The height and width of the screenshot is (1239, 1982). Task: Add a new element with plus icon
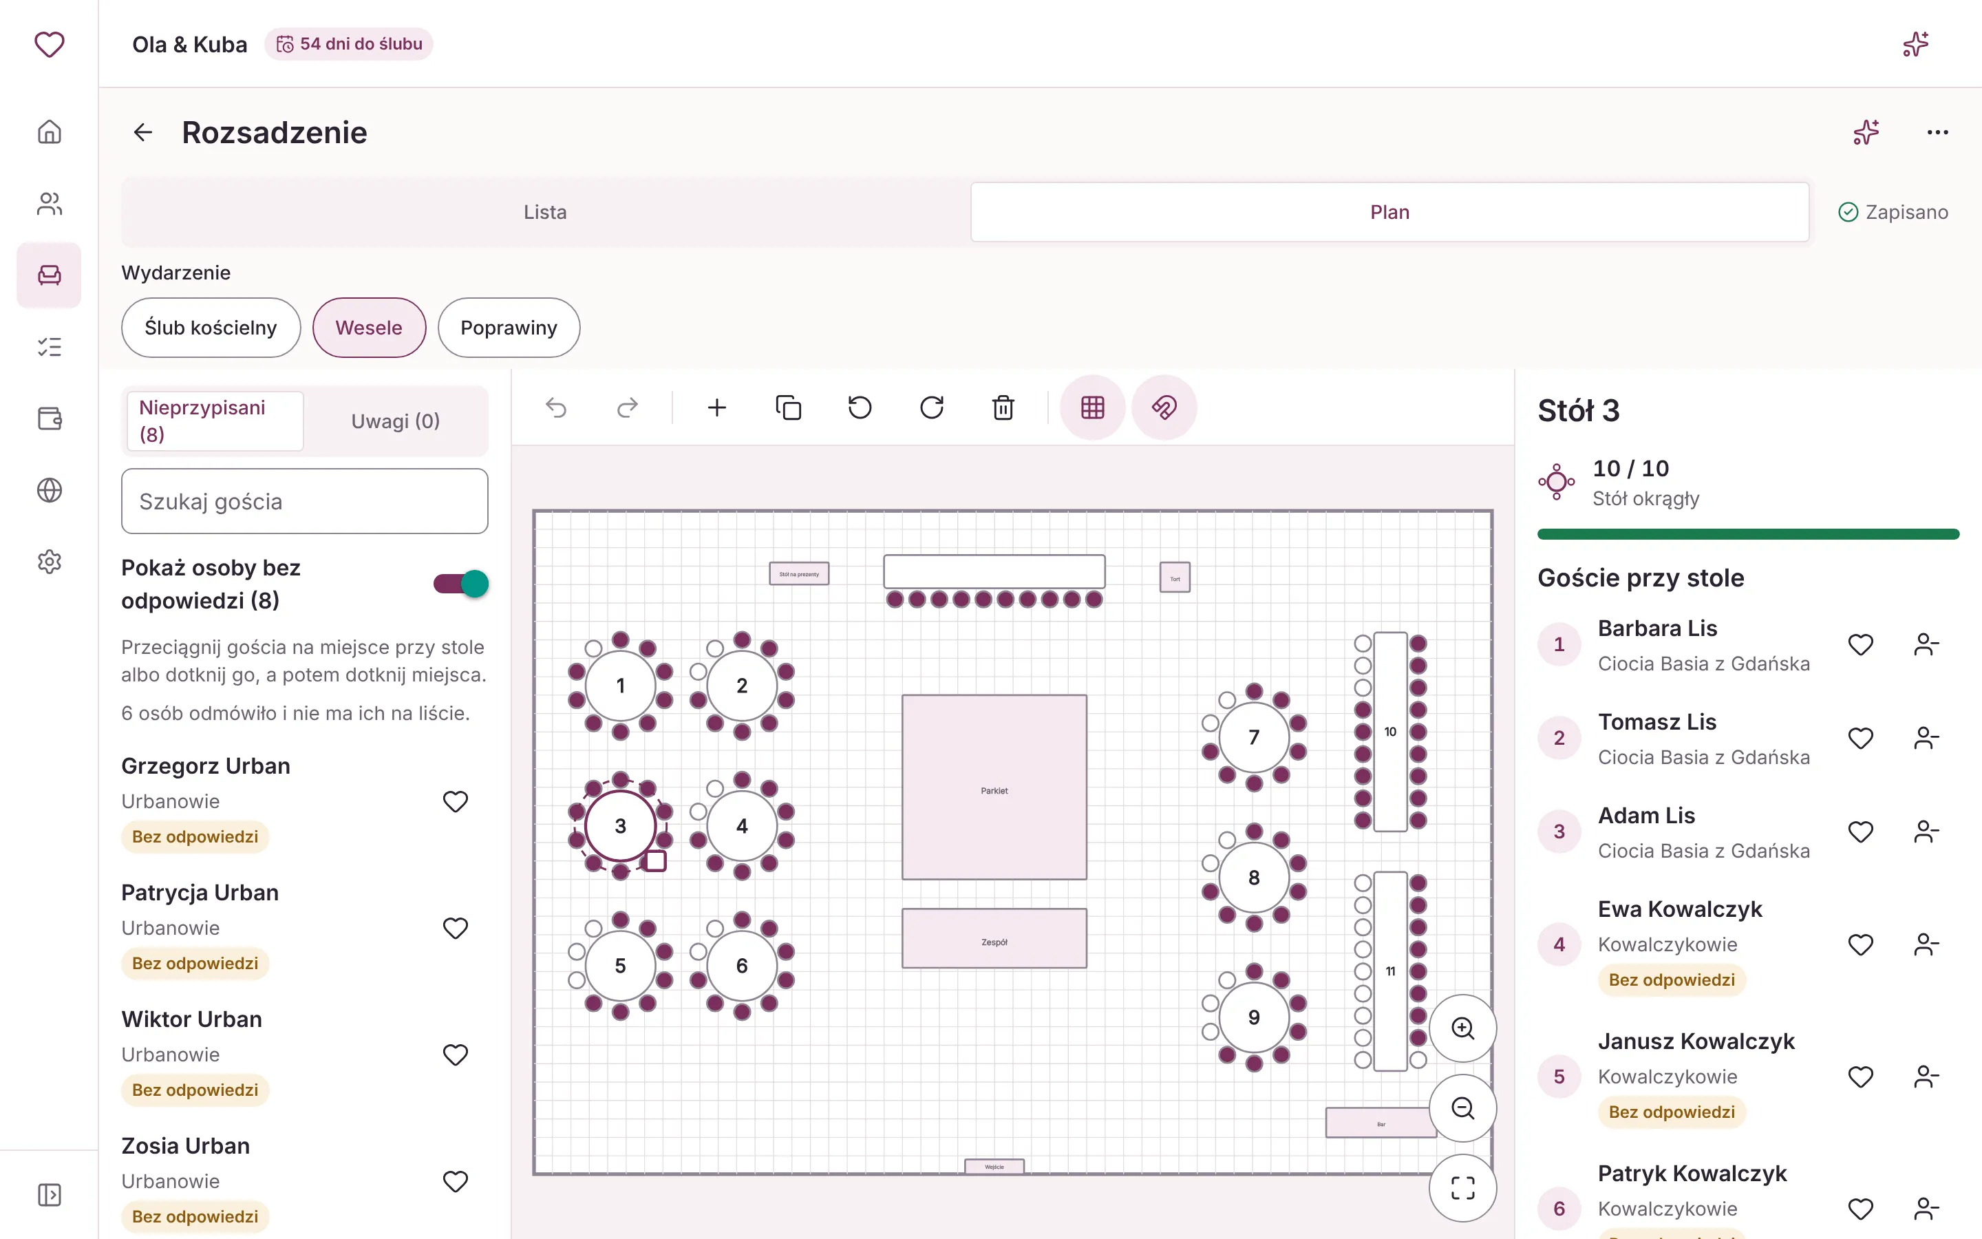(716, 407)
